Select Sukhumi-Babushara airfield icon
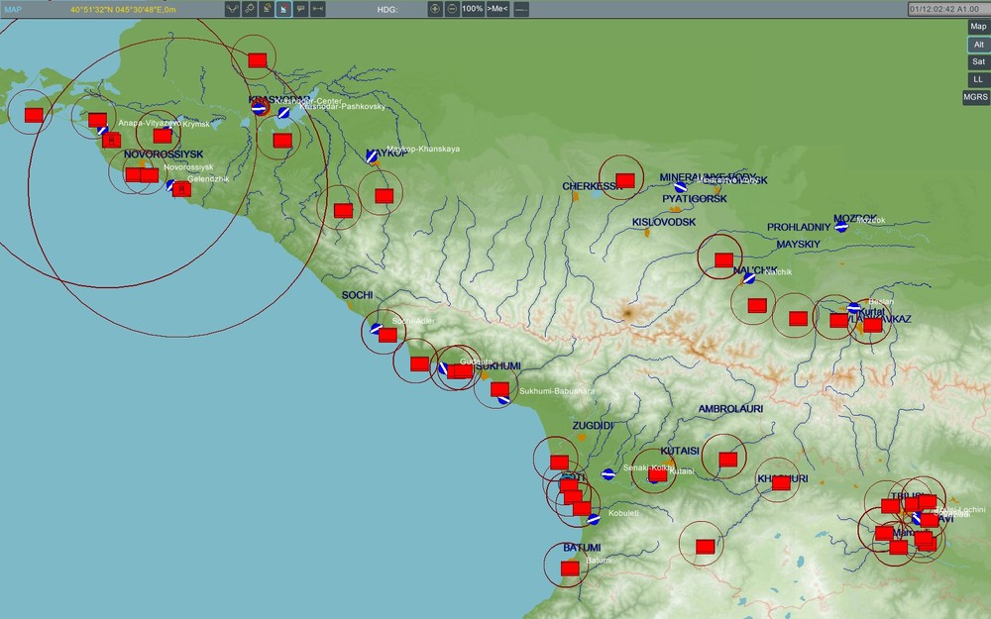This screenshot has width=991, height=619. tap(503, 398)
